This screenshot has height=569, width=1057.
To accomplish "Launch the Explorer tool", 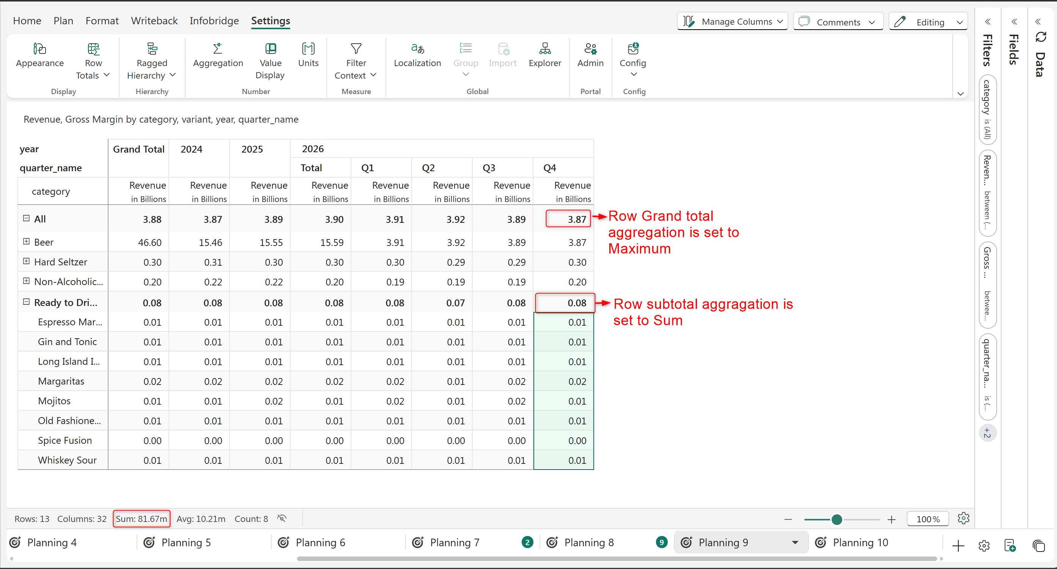I will (x=544, y=49).
